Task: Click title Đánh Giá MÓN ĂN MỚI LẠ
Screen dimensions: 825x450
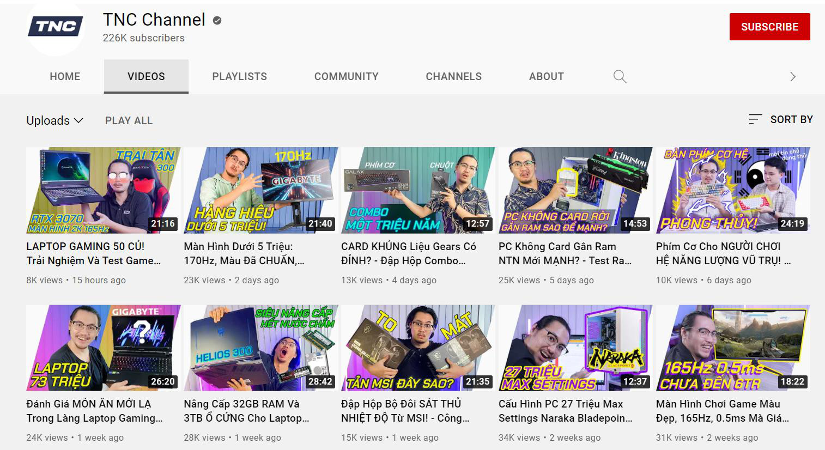Action: [95, 411]
